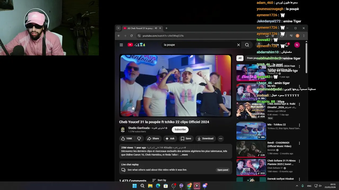The height and width of the screenshot is (190, 339).
Task: Click Chrome address bar URL
Action: 163,36
